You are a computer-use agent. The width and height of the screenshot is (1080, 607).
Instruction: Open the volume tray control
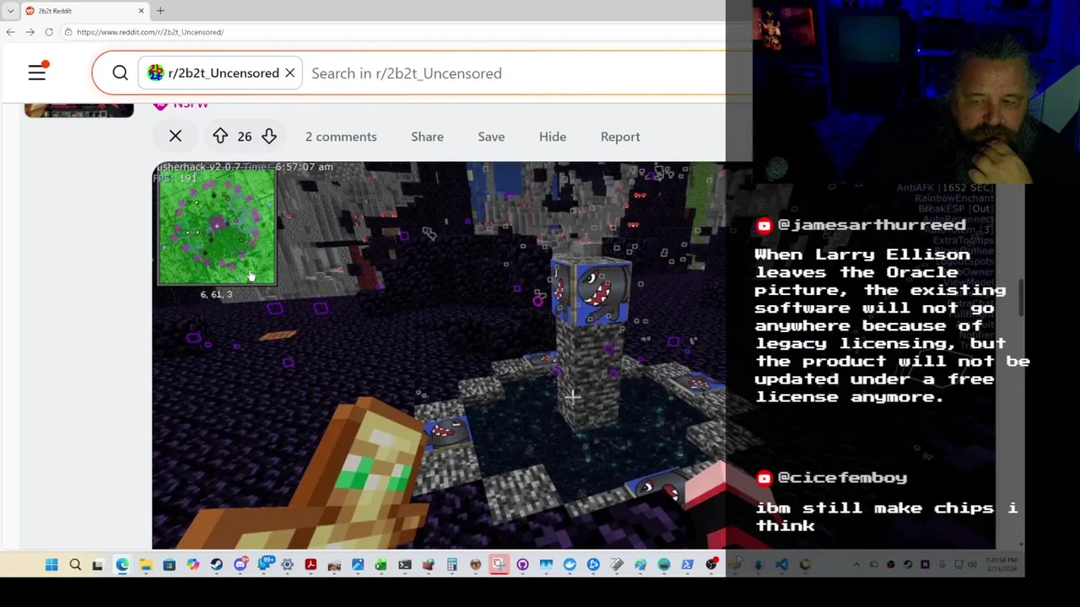click(972, 565)
